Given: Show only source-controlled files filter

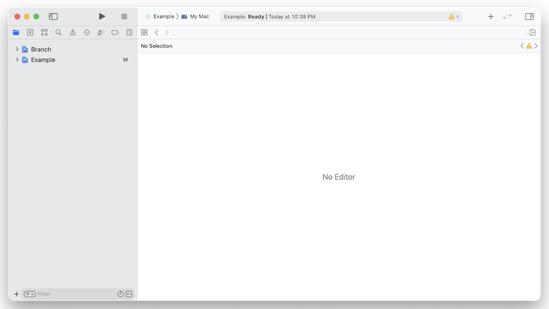Looking at the screenshot, I should (x=129, y=294).
